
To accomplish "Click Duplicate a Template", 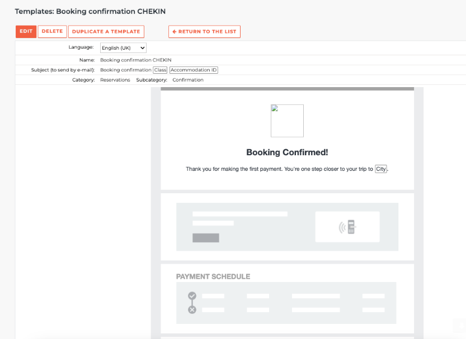I will (x=106, y=32).
